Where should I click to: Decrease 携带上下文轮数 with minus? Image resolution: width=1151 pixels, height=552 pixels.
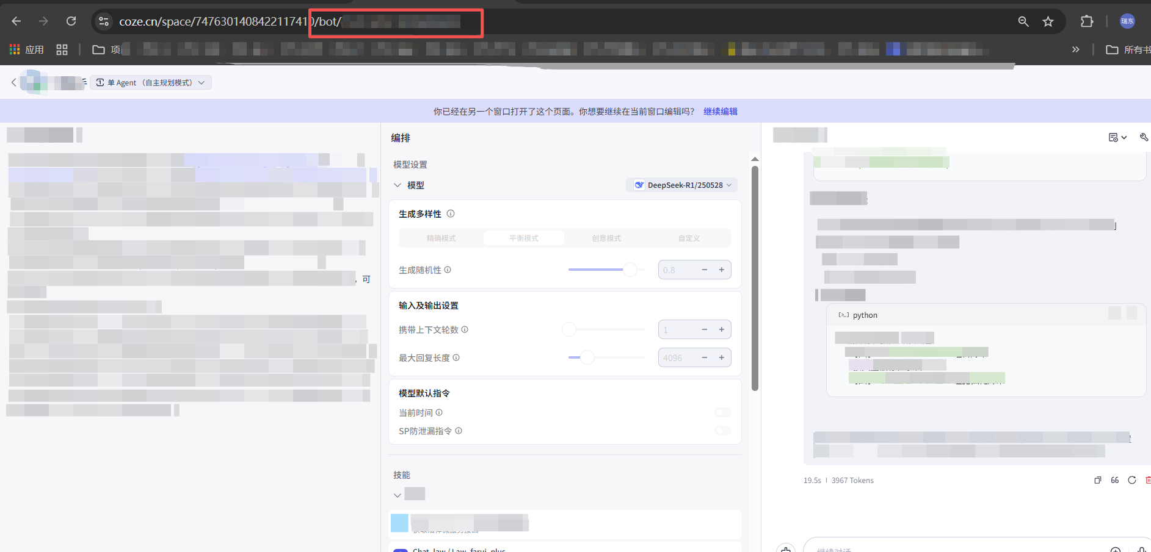point(705,329)
